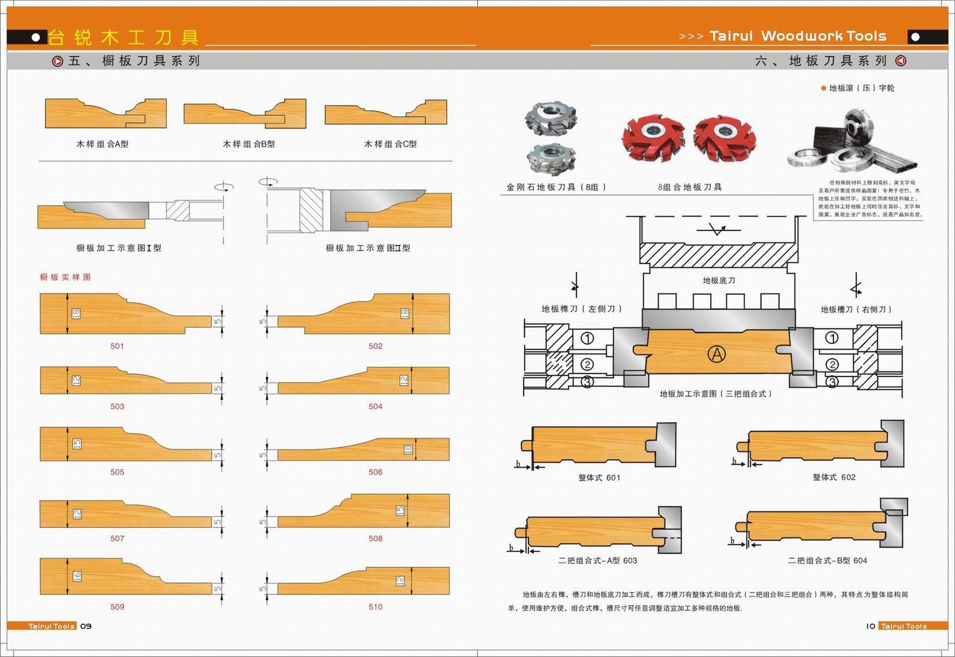Click circled number 2 on right side cutter
The width and height of the screenshot is (955, 657).
coord(832,365)
